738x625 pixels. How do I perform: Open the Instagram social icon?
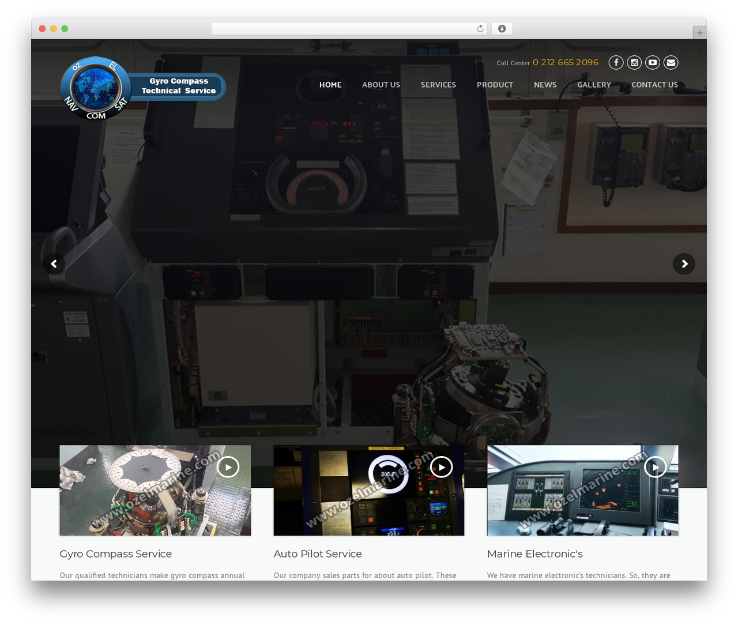click(634, 62)
